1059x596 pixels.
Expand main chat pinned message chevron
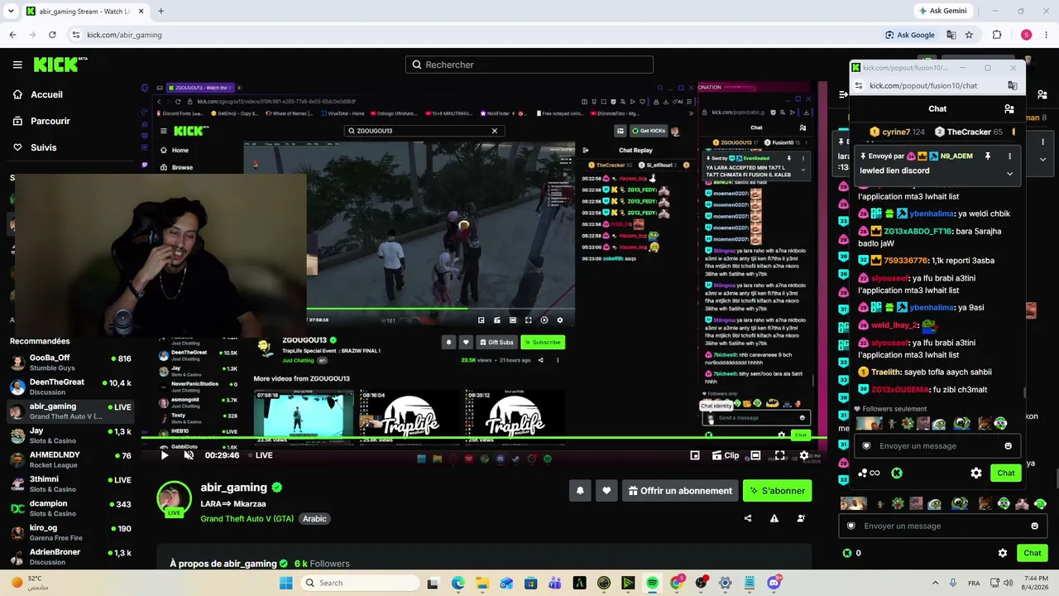click(1042, 159)
